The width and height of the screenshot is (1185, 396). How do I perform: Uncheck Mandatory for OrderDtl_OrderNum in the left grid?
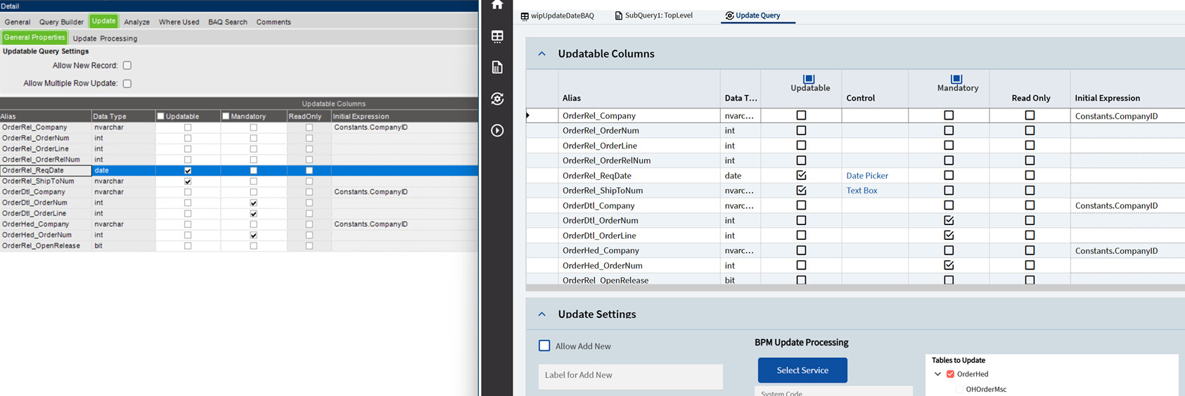coord(254,203)
